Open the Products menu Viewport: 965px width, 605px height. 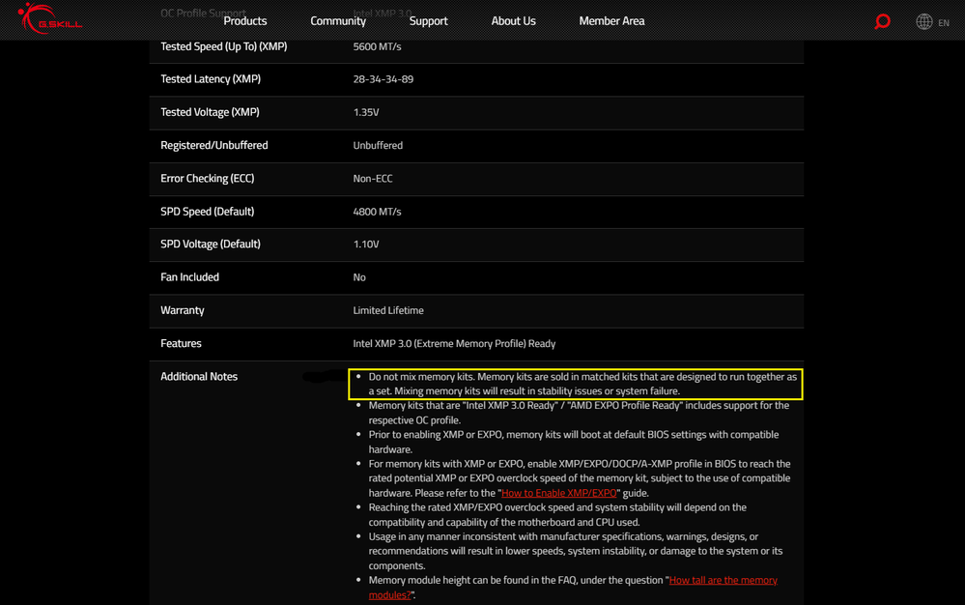tap(245, 21)
